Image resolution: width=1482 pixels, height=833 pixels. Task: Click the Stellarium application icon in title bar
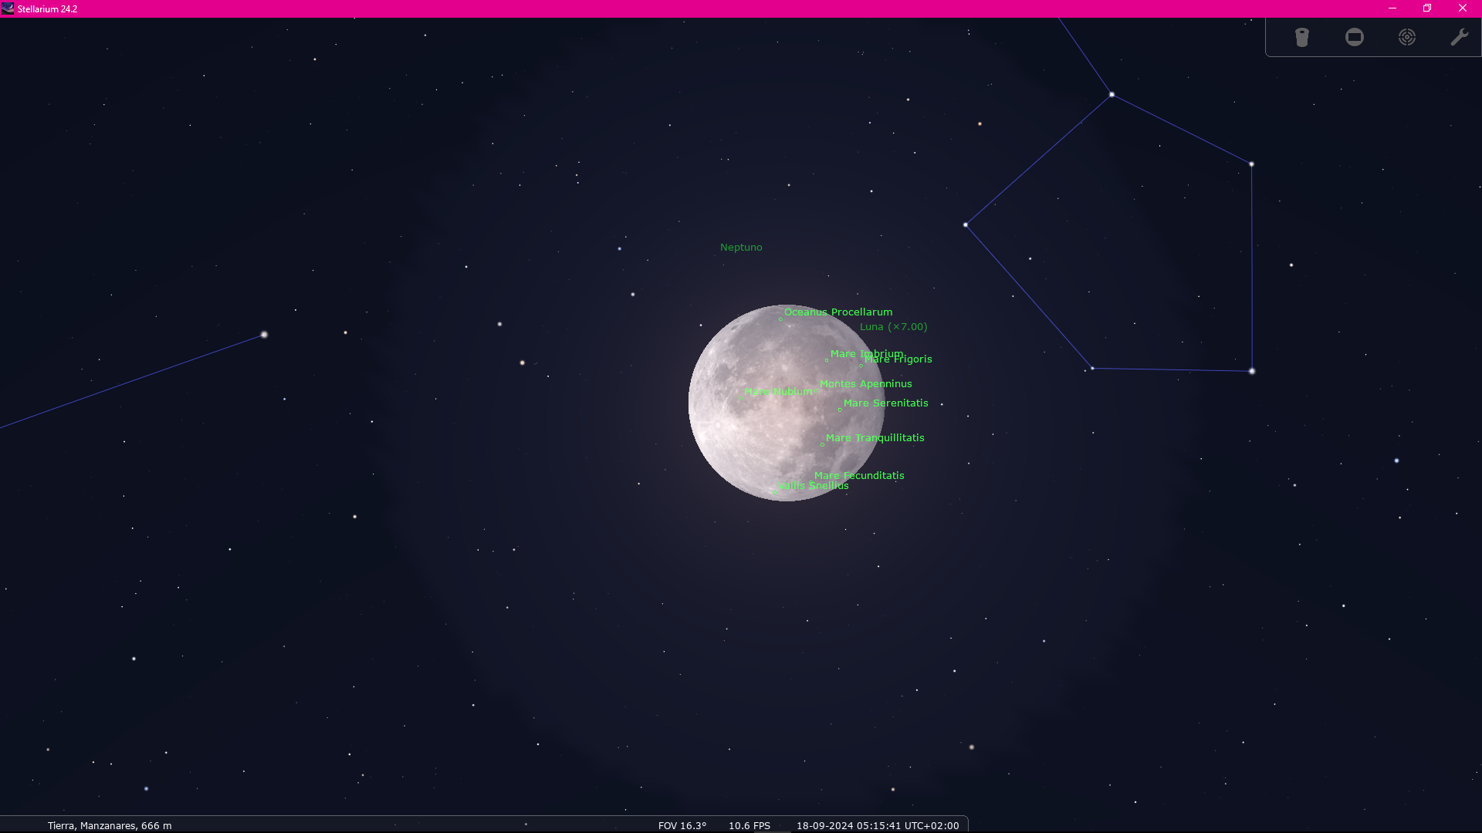pyautogui.click(x=8, y=8)
